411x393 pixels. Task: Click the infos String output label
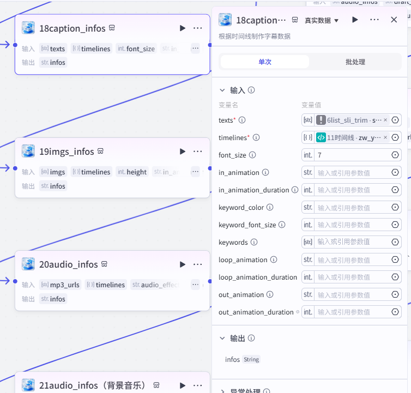coord(242,359)
